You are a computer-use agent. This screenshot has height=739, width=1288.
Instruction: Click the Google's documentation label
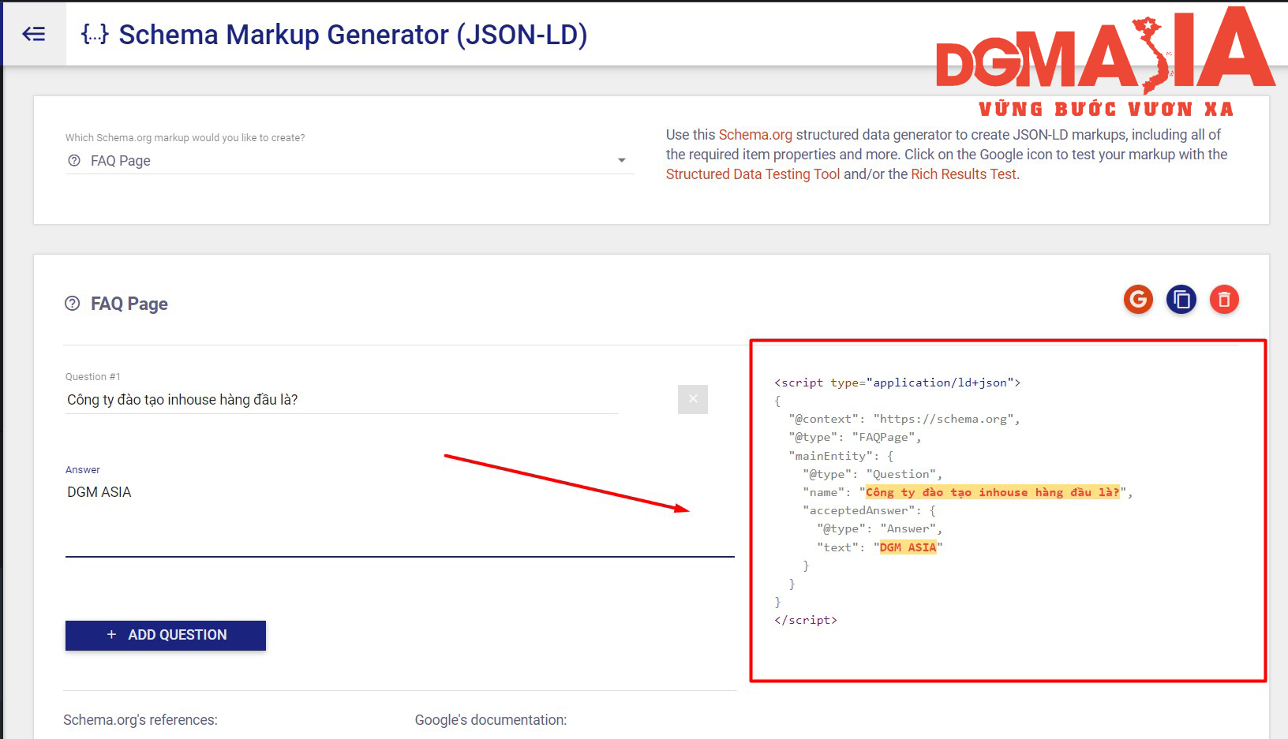(x=491, y=720)
